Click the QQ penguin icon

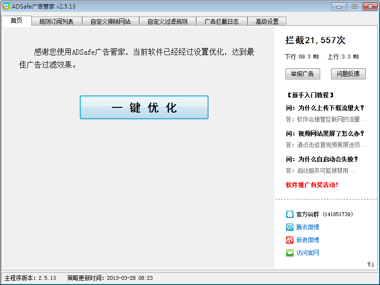coord(290,214)
